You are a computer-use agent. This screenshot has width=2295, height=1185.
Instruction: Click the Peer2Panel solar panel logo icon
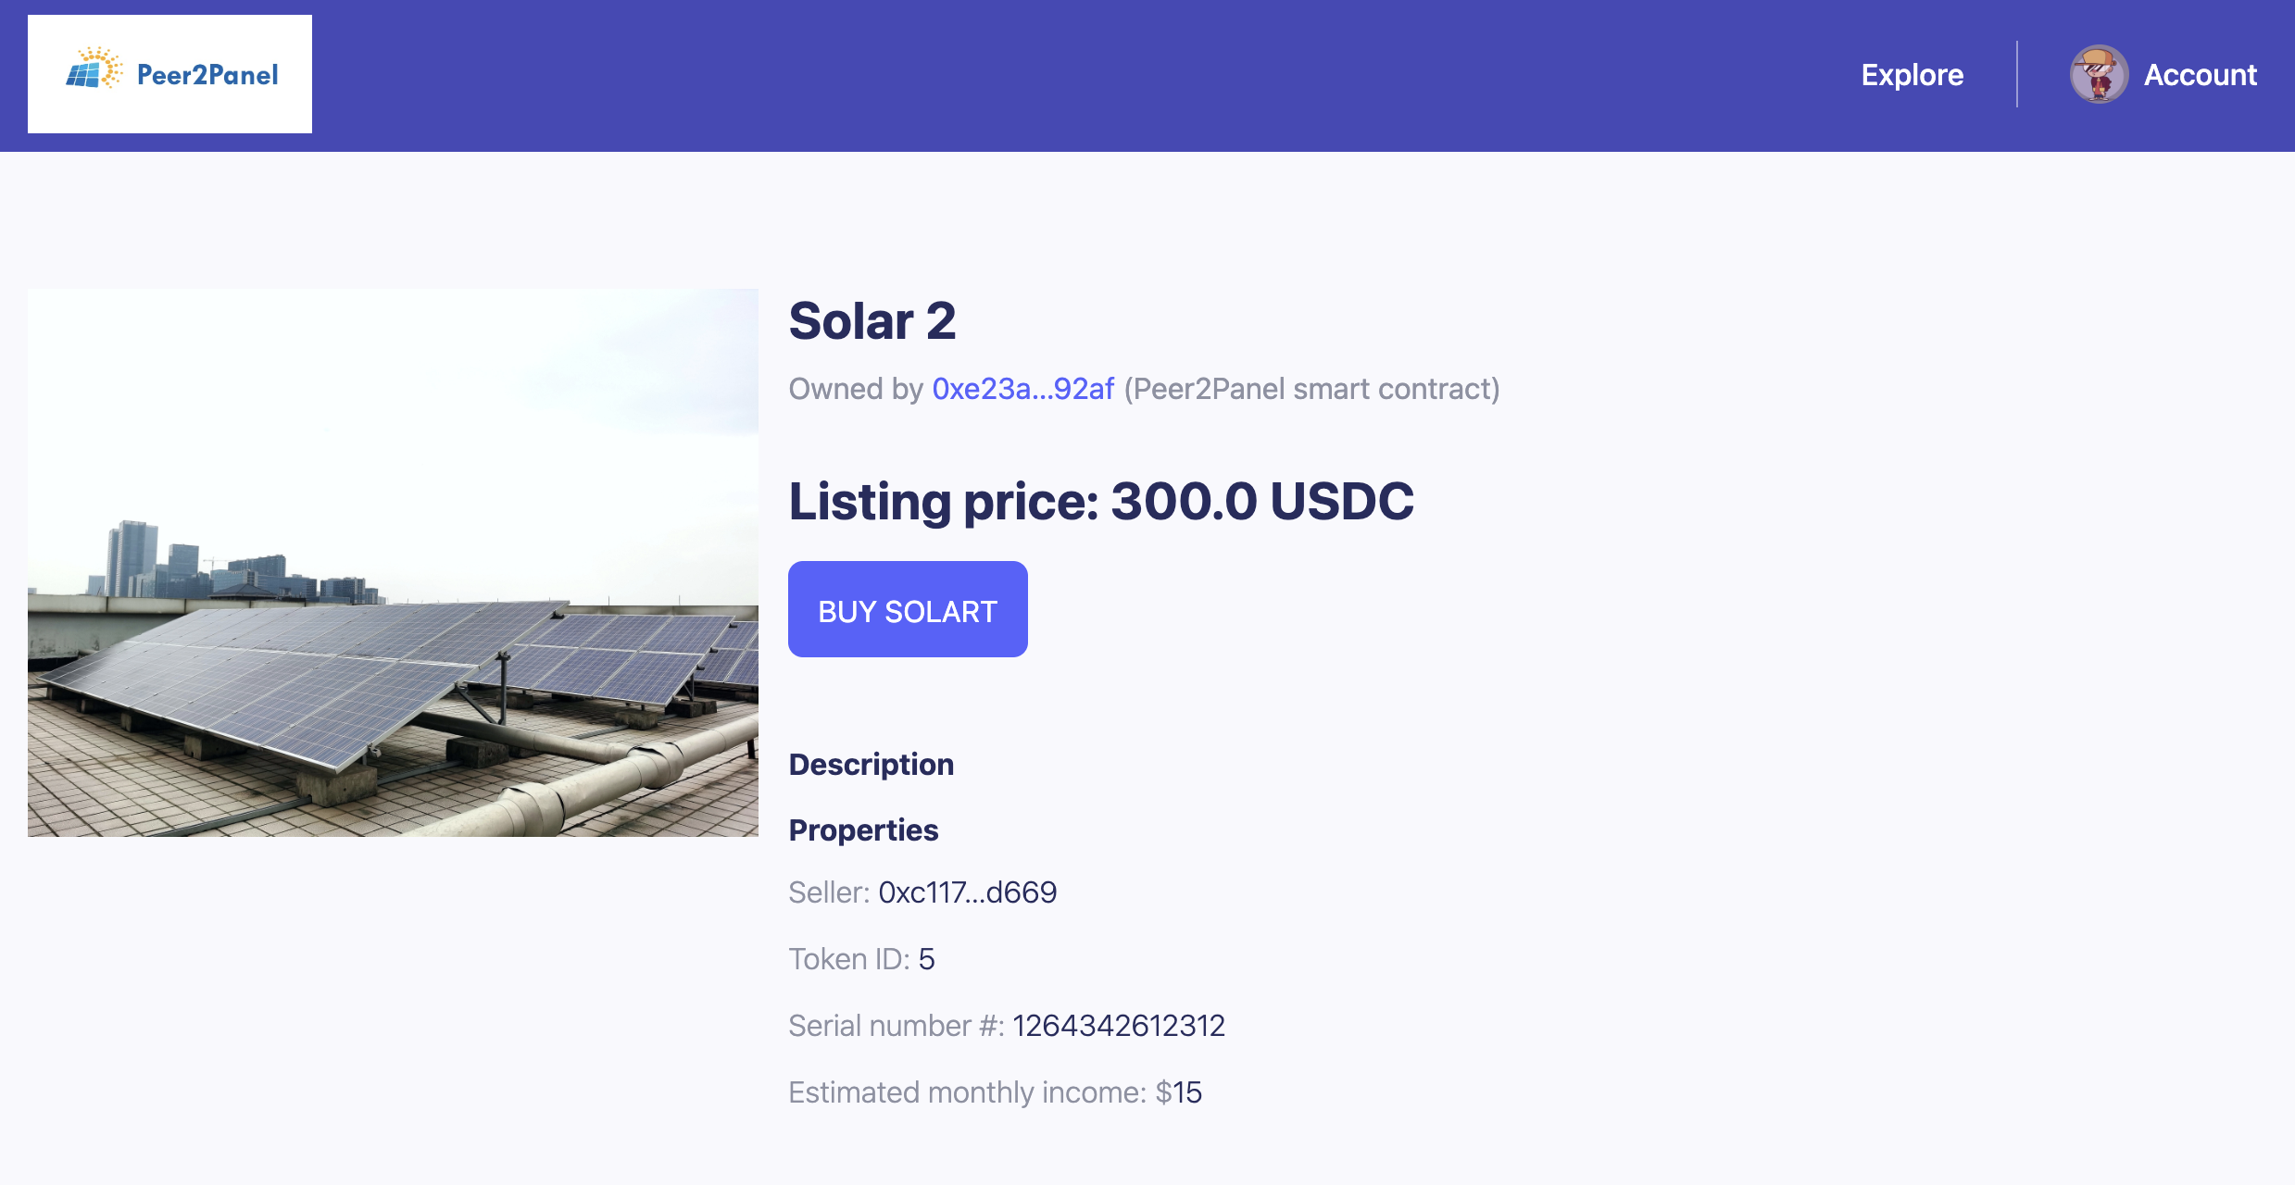(x=94, y=69)
